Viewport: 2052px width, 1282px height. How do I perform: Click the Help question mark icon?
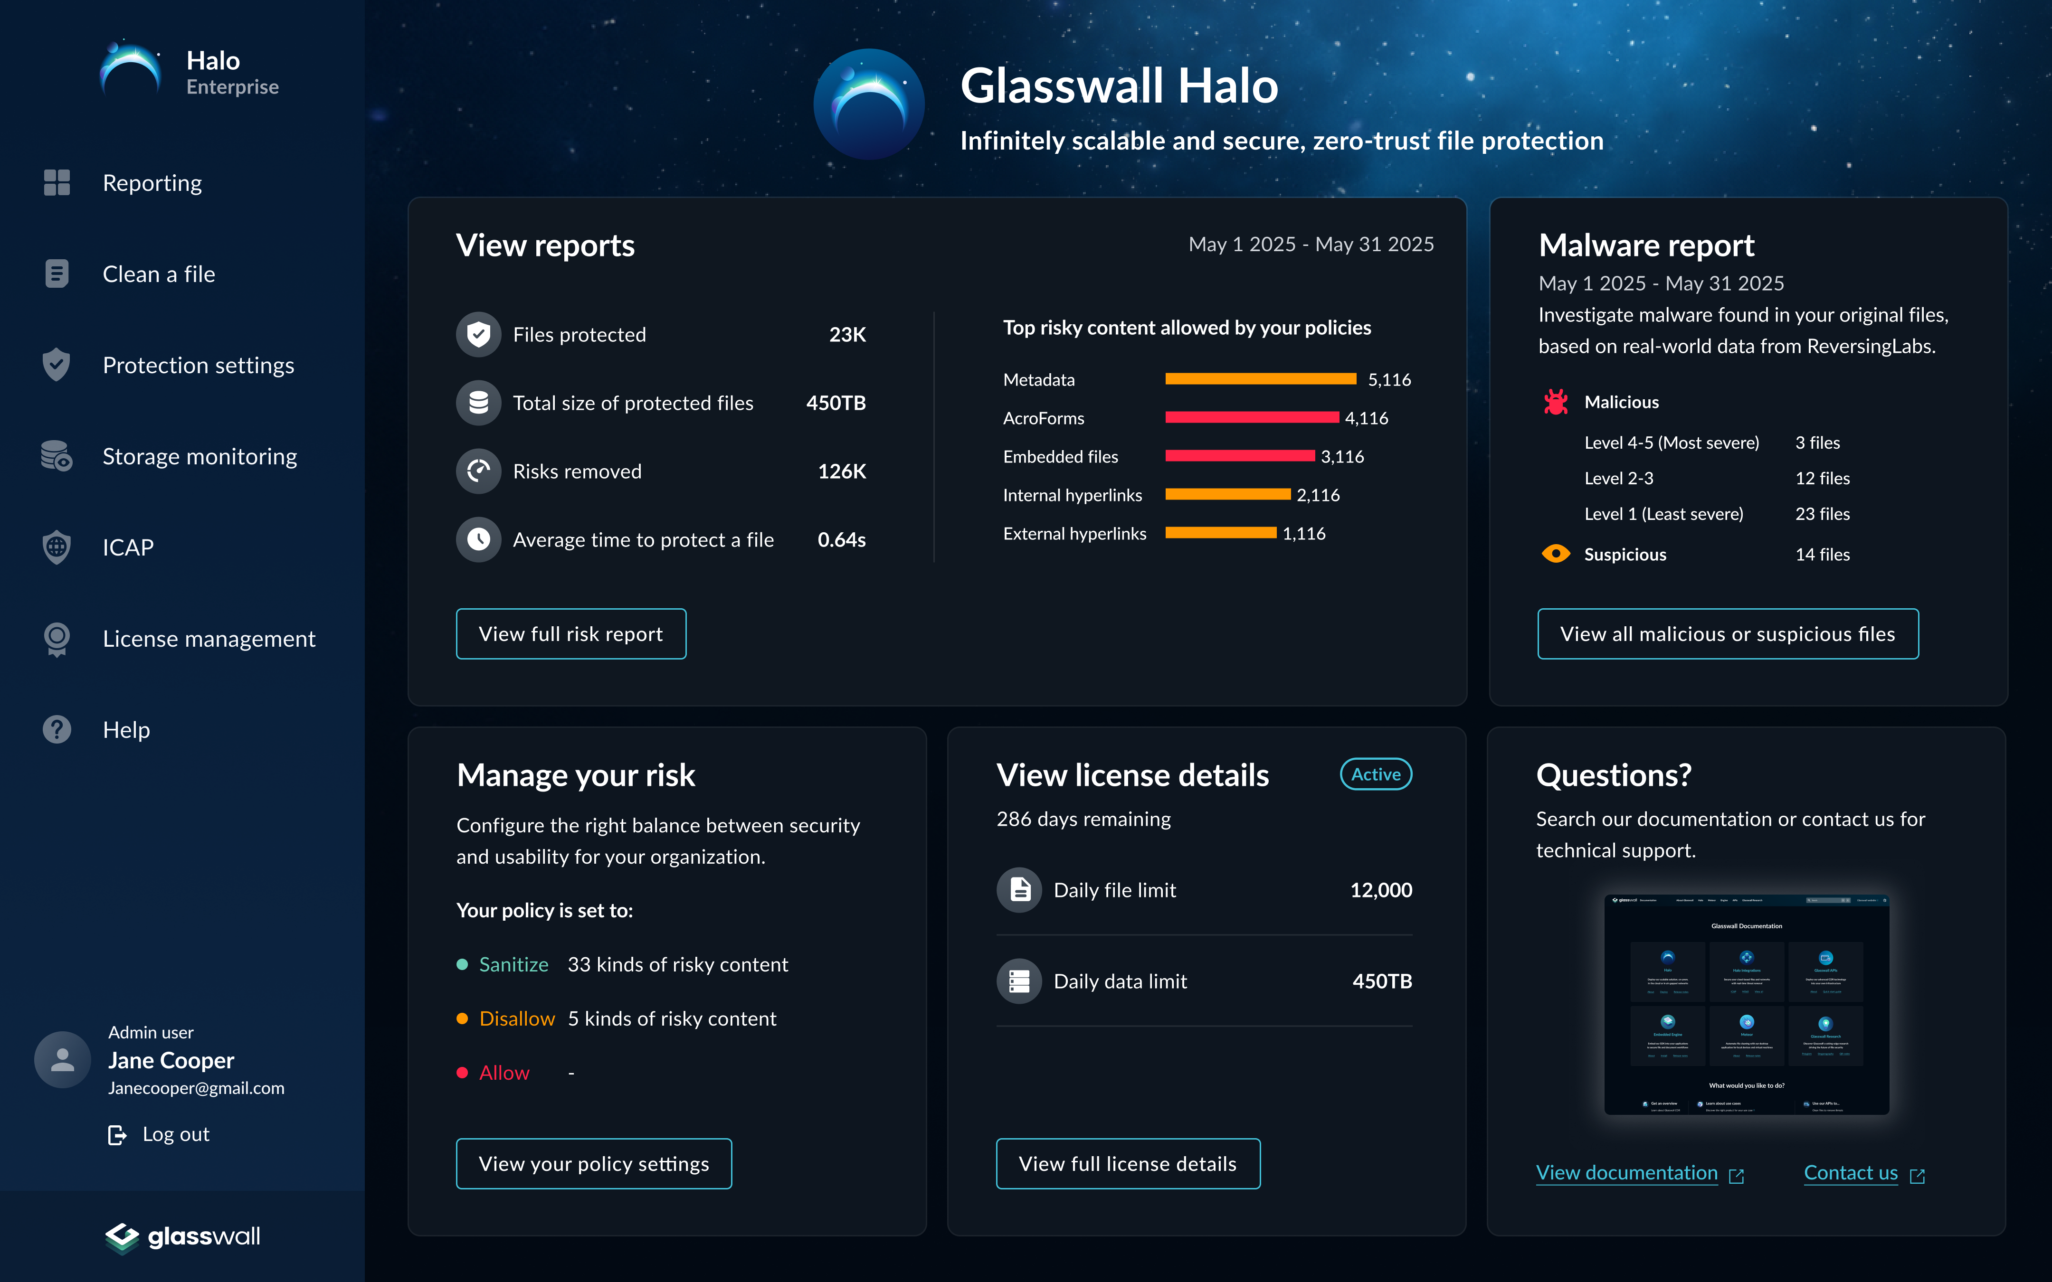pyautogui.click(x=57, y=729)
